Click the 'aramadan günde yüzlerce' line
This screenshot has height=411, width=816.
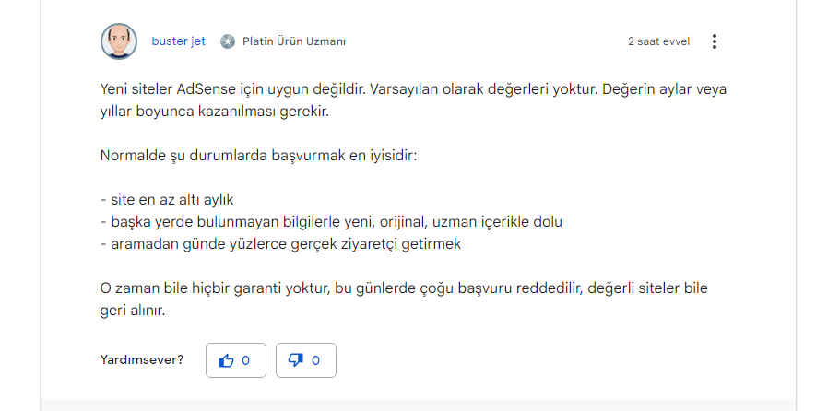tap(280, 244)
